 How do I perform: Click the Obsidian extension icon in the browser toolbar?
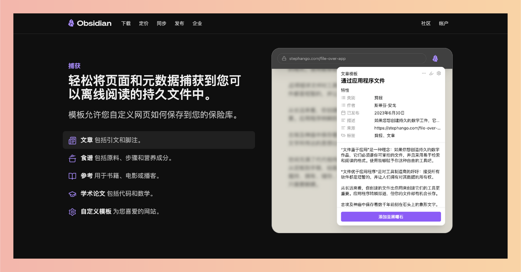coord(435,58)
